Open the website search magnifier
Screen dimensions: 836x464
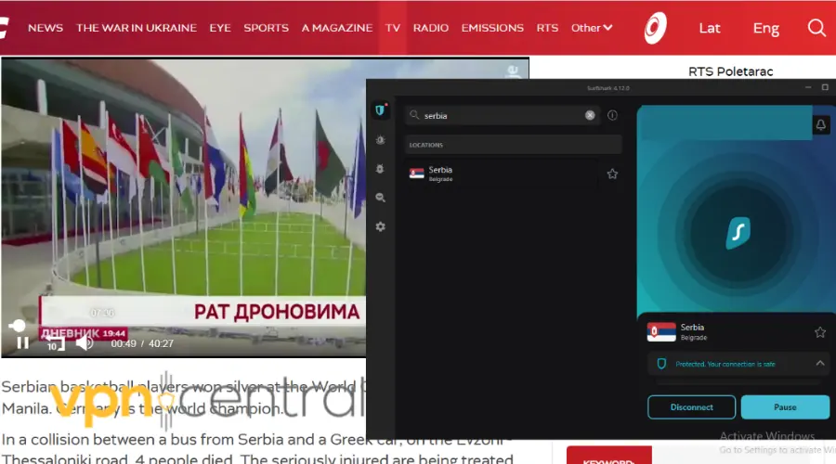[x=816, y=28]
